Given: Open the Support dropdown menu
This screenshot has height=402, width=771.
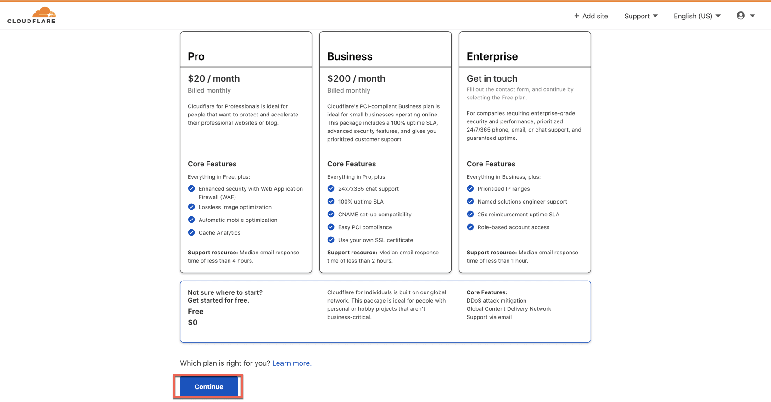Looking at the screenshot, I should click(x=641, y=16).
